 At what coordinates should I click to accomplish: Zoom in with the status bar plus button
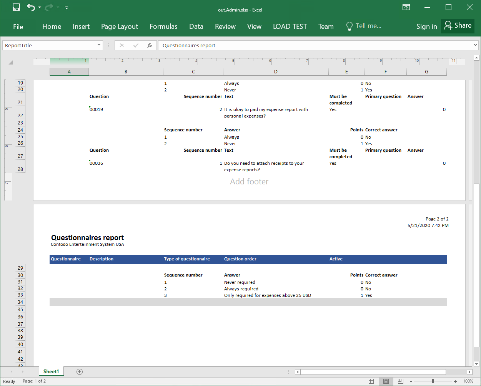(x=455, y=381)
